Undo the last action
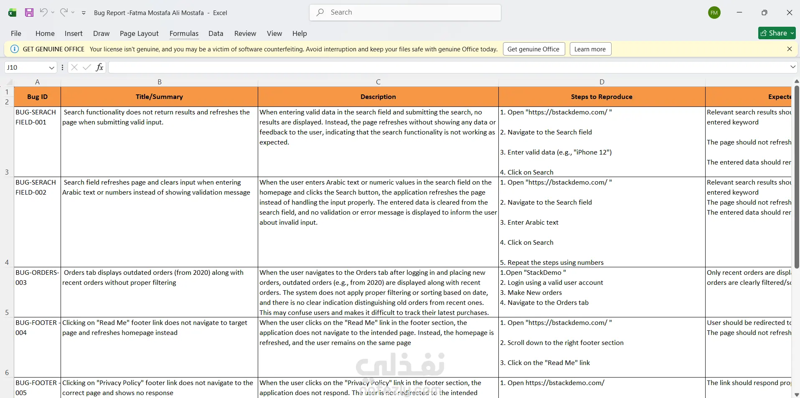Screen dimensions: 800x398 click(x=43, y=13)
